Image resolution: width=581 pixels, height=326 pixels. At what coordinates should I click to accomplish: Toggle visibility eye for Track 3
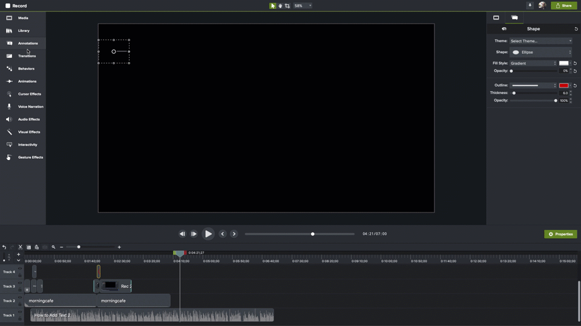pos(20,283)
